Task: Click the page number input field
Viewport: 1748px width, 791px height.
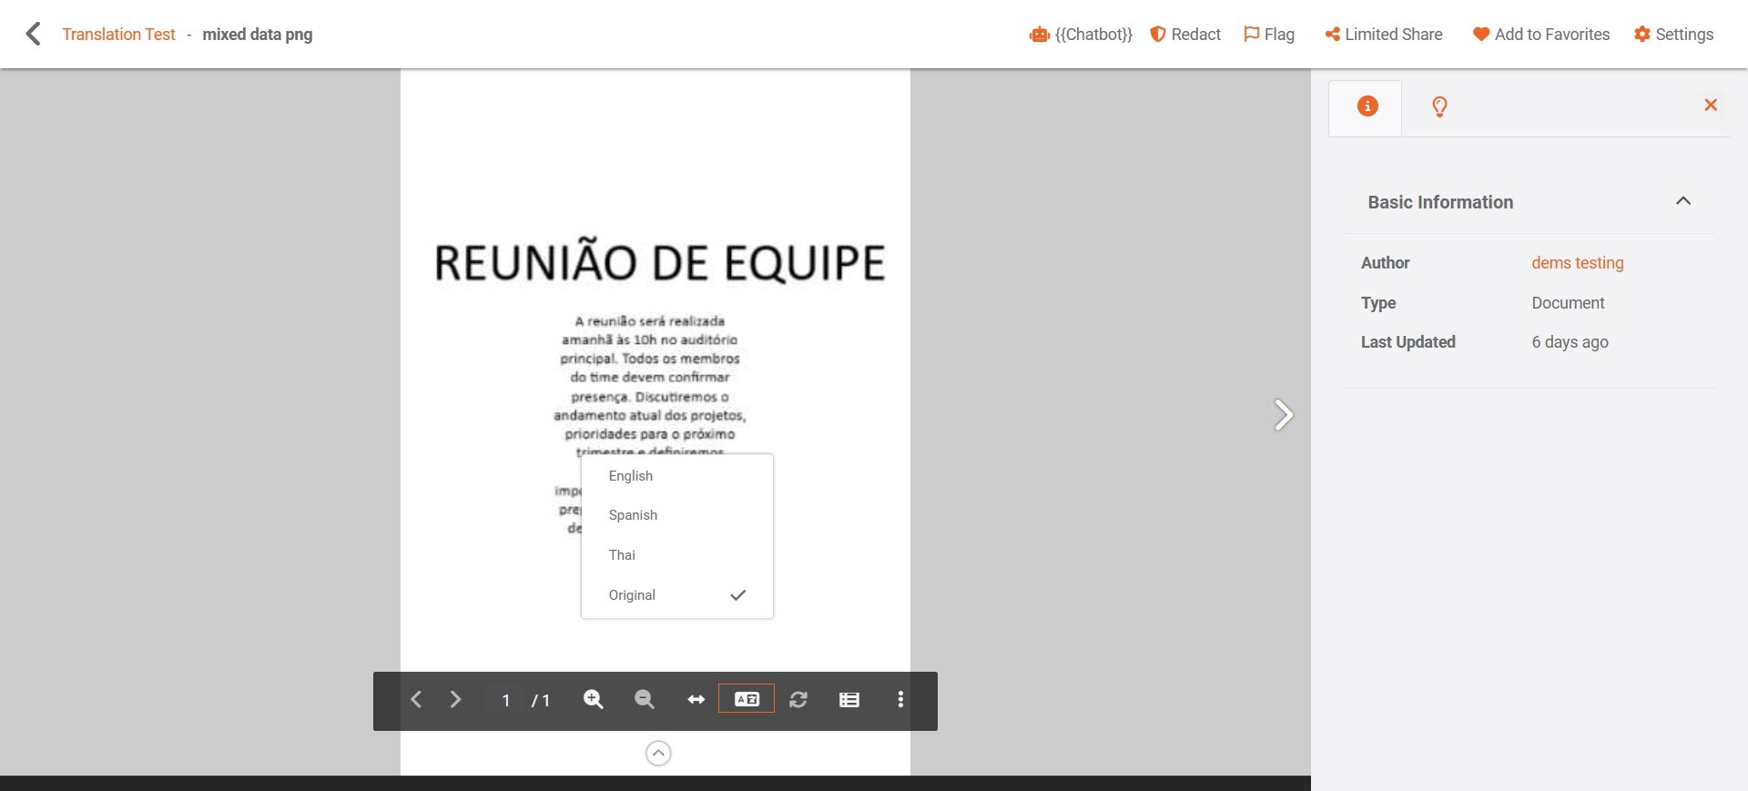Action: click(x=506, y=700)
